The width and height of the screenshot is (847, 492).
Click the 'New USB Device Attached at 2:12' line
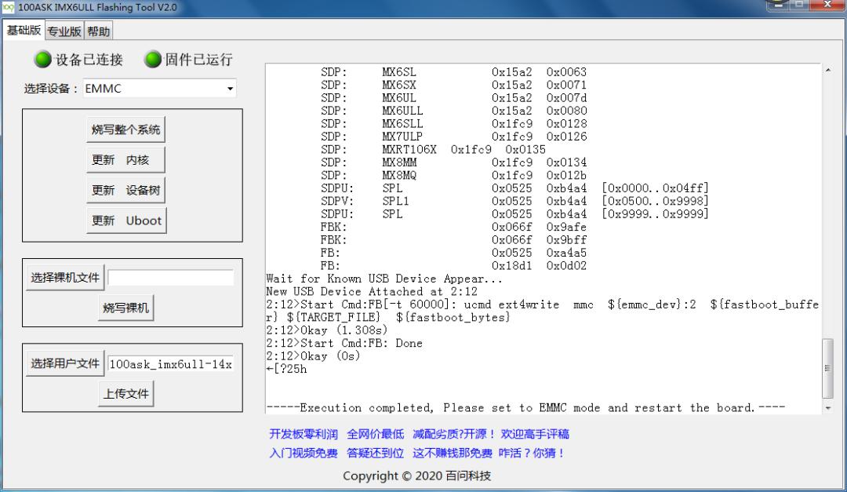pos(372,292)
